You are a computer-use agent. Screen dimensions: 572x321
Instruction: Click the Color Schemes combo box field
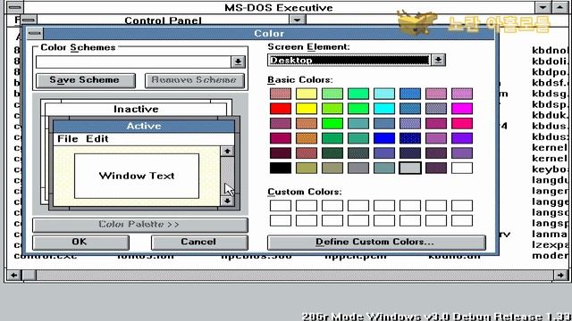(x=133, y=62)
